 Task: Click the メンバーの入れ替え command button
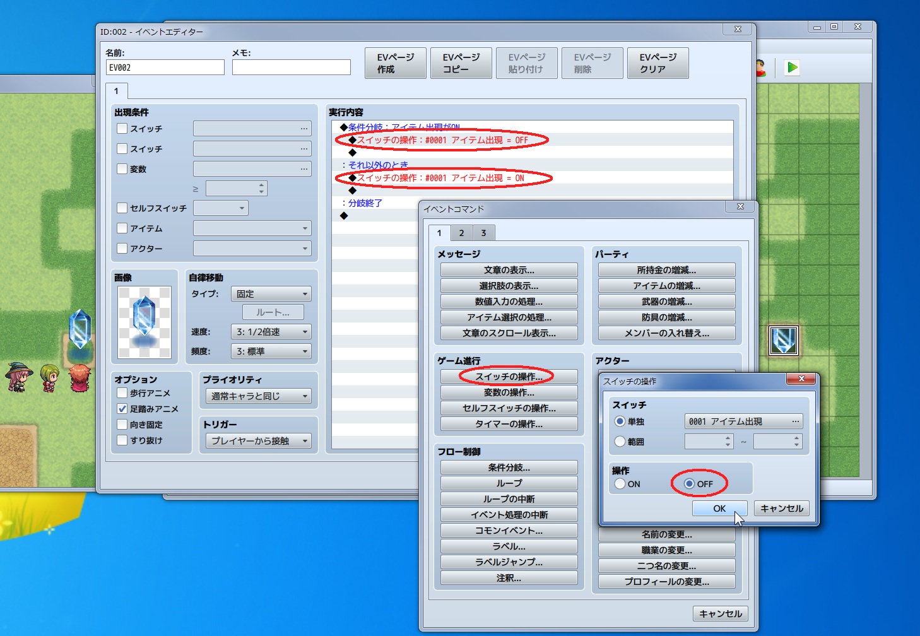click(x=666, y=333)
